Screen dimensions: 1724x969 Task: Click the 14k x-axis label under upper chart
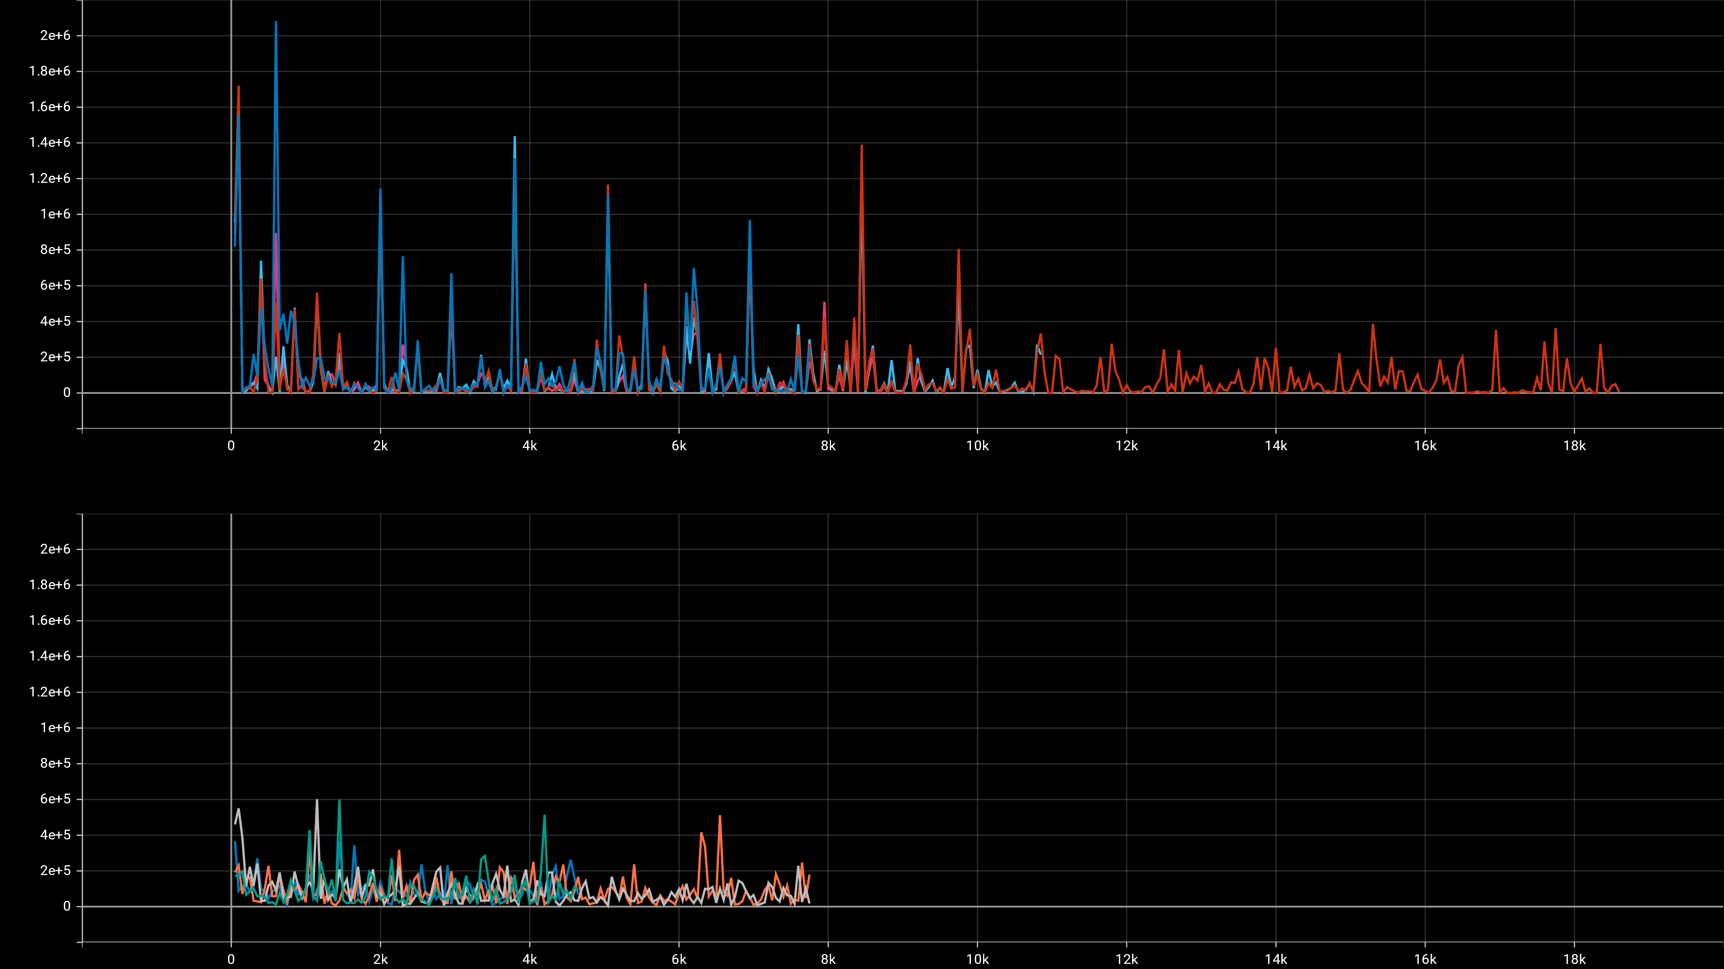click(x=1276, y=446)
